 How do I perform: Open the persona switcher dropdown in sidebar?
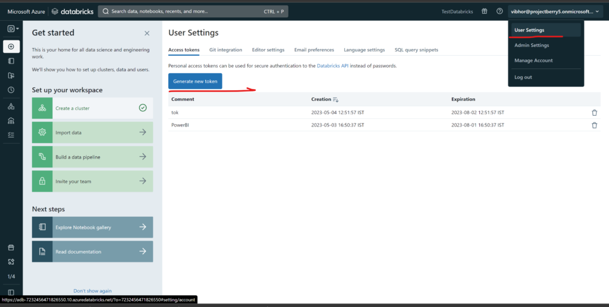click(13, 29)
